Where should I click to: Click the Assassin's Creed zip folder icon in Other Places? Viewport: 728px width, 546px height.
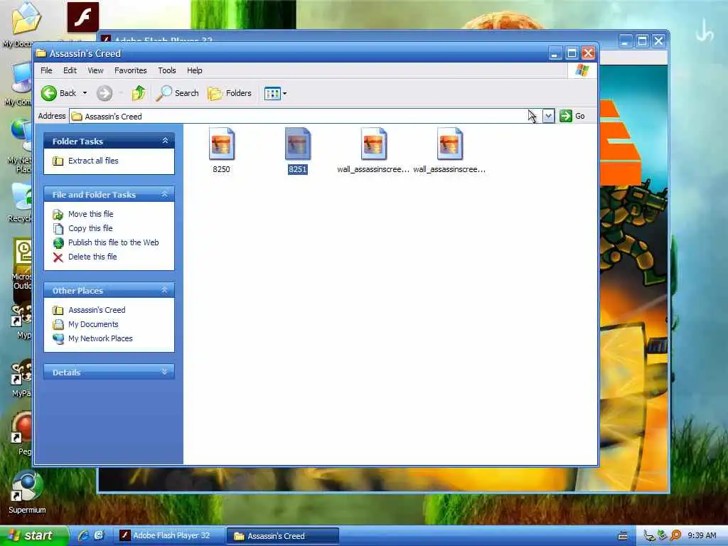pos(58,311)
